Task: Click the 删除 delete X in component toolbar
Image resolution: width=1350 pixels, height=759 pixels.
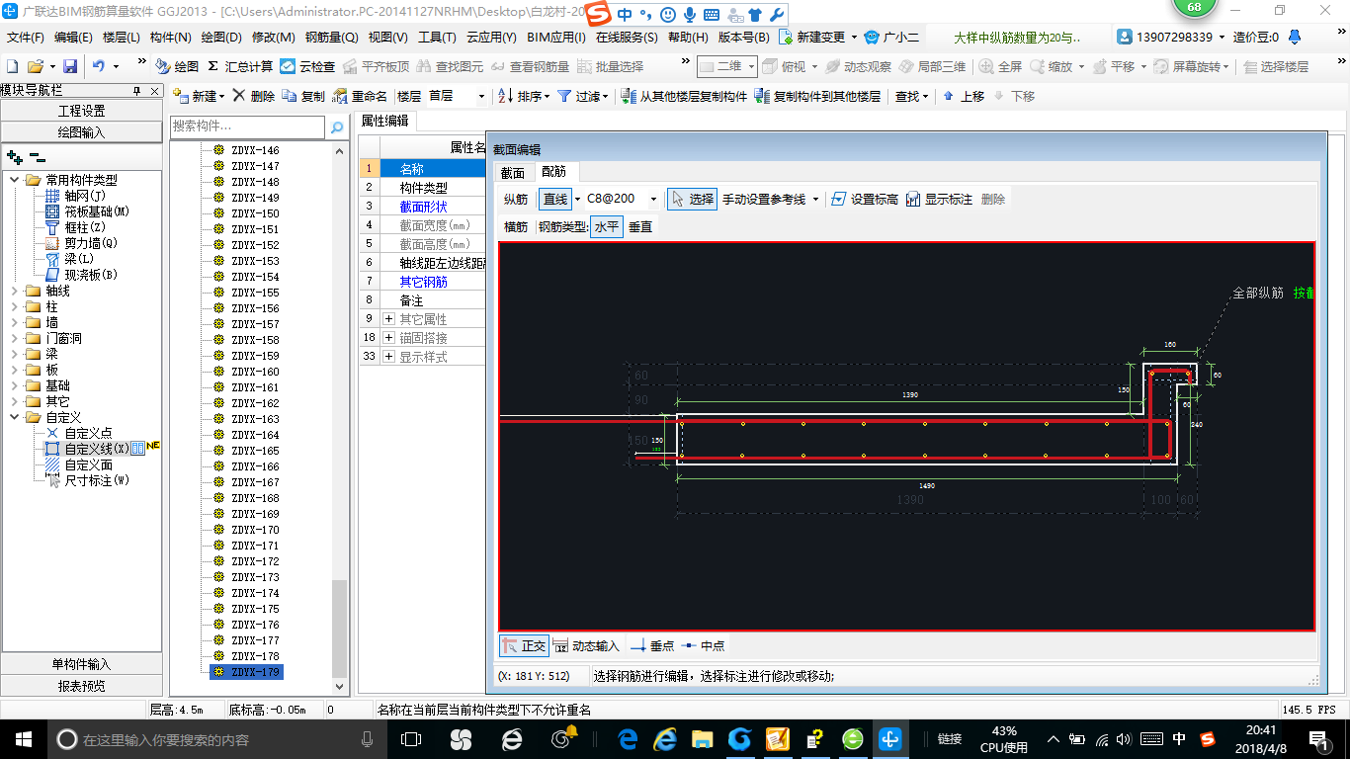Action: 254,96
